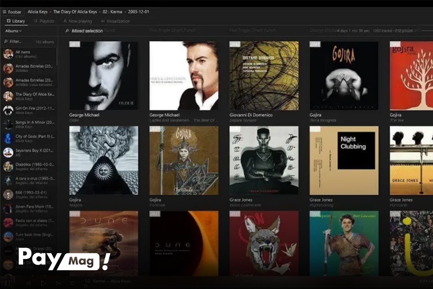433x289 pixels.
Task: Click the 'Nightclubbing' album title text
Action: click(x=322, y=205)
